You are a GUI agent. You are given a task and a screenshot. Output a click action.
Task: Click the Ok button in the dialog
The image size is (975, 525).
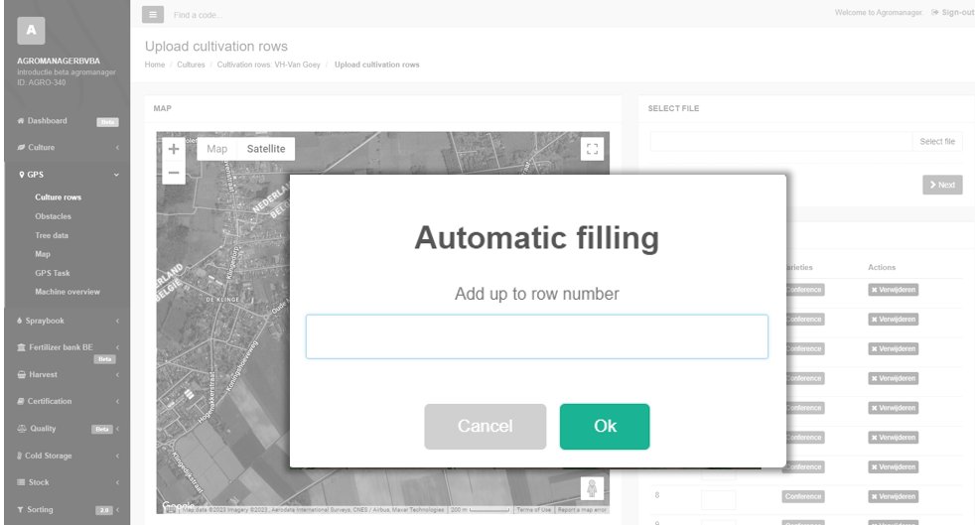coord(605,426)
